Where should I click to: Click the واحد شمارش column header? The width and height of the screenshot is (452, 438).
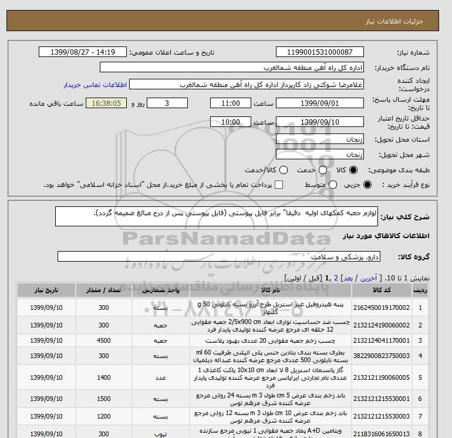(x=161, y=290)
